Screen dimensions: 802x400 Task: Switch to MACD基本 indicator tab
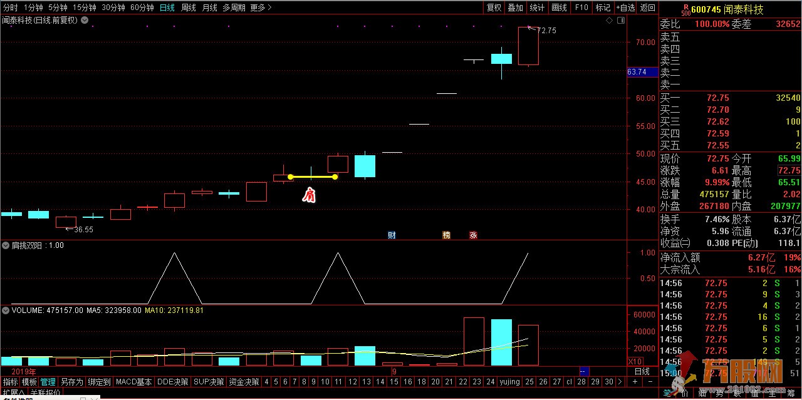click(134, 381)
